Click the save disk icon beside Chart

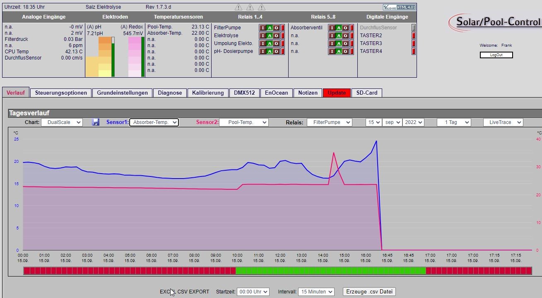[96, 122]
